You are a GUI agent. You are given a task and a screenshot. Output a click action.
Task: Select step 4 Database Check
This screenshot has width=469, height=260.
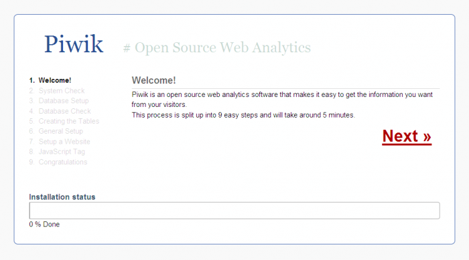tap(60, 111)
